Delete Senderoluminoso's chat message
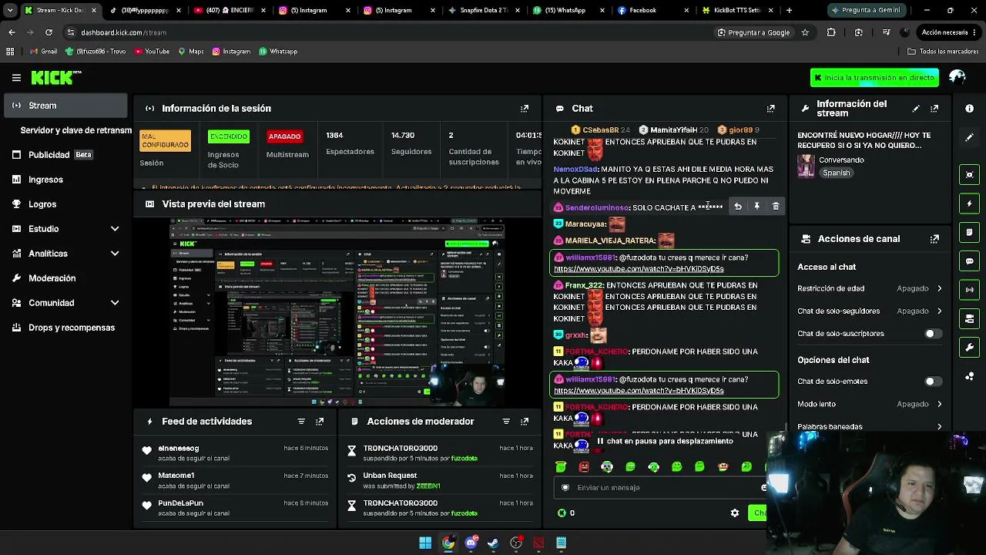Viewport: 986px width, 555px height. coord(776,207)
